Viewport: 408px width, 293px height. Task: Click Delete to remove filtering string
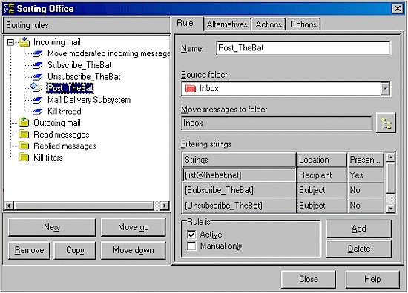359,249
